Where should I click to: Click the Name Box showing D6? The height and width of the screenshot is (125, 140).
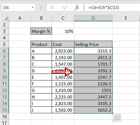(x=19, y=7)
